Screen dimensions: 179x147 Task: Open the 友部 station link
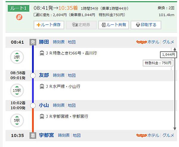point(44,75)
